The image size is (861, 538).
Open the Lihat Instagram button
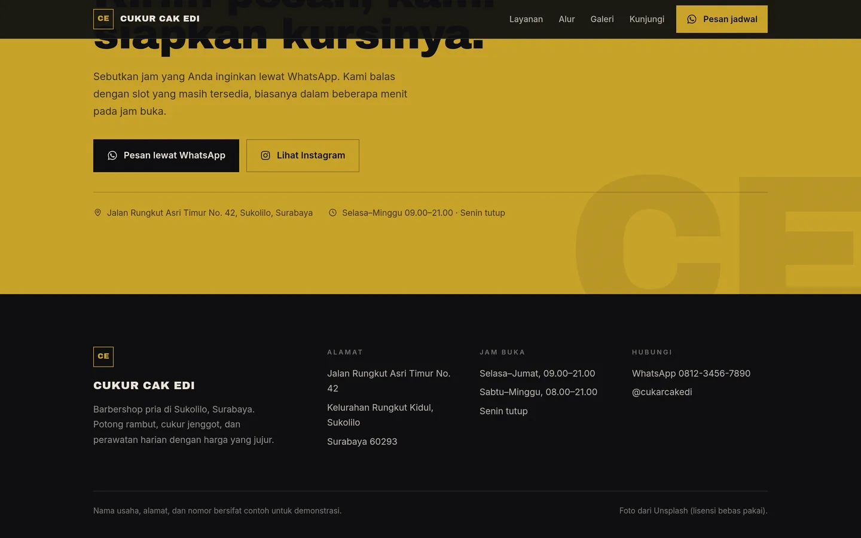click(x=303, y=155)
